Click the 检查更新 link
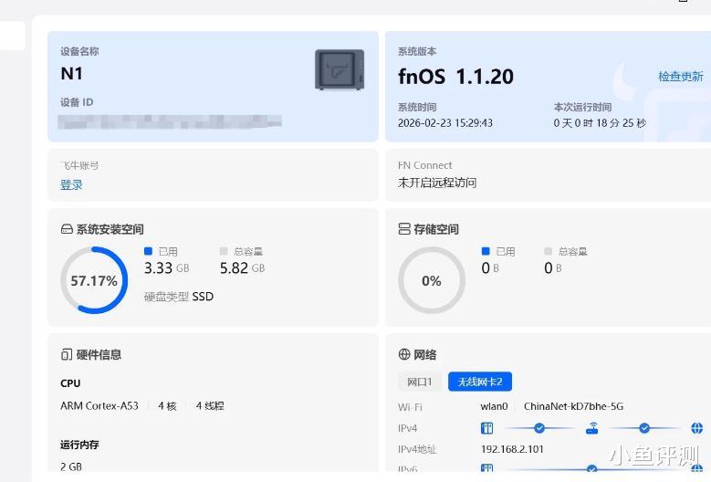Viewport: 711px width, 482px height. (681, 76)
